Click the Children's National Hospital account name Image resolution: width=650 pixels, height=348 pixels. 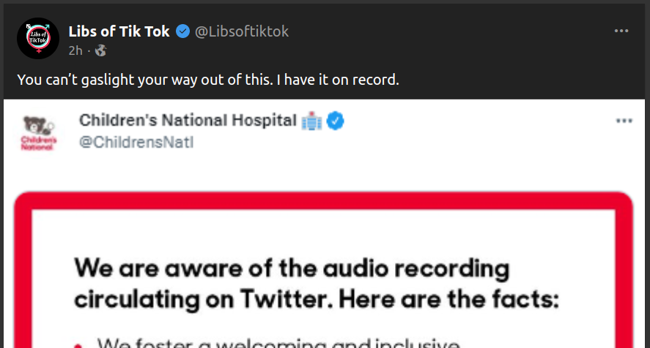coord(187,121)
